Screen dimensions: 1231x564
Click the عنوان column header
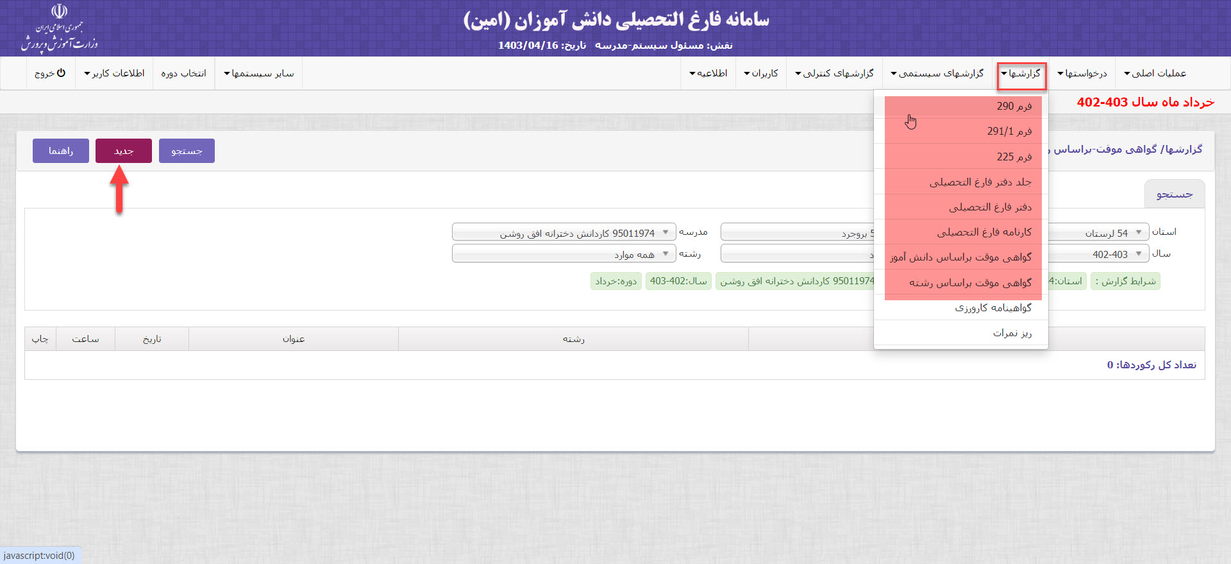point(294,339)
